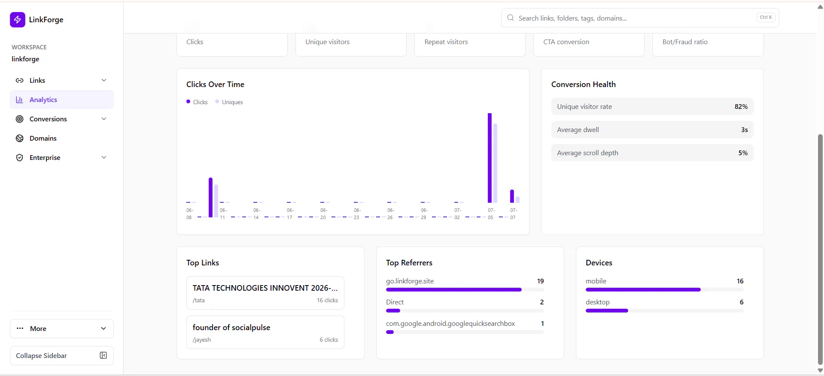Click the go.linkforge.site progress bar
This screenshot has height=376, width=824.
point(465,290)
